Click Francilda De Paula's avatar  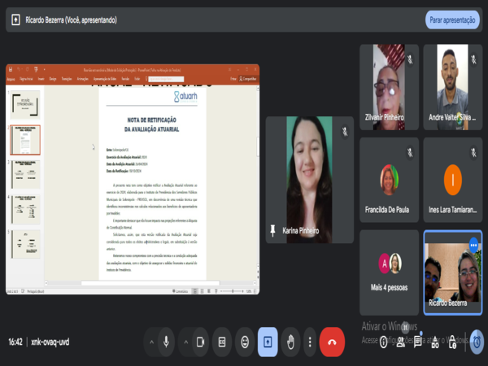[389, 180]
